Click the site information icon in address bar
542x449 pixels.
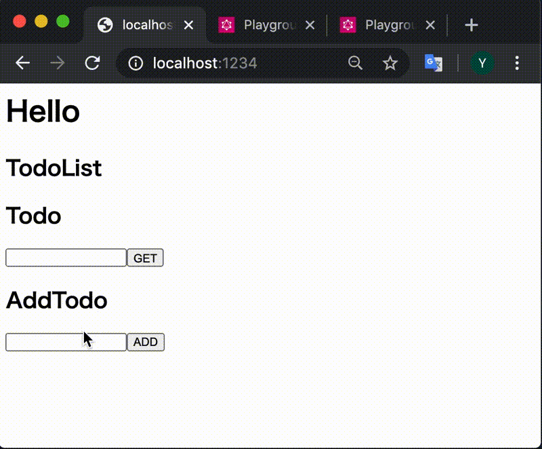click(136, 62)
